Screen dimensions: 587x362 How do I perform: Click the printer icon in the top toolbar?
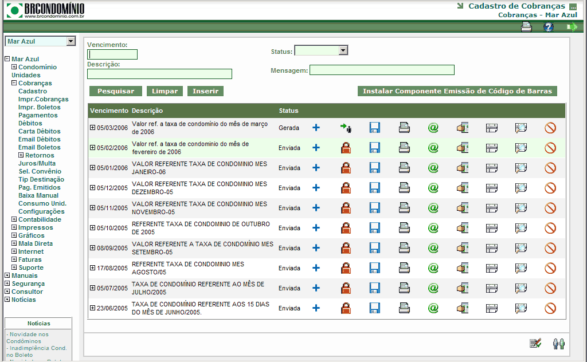pyautogui.click(x=526, y=27)
